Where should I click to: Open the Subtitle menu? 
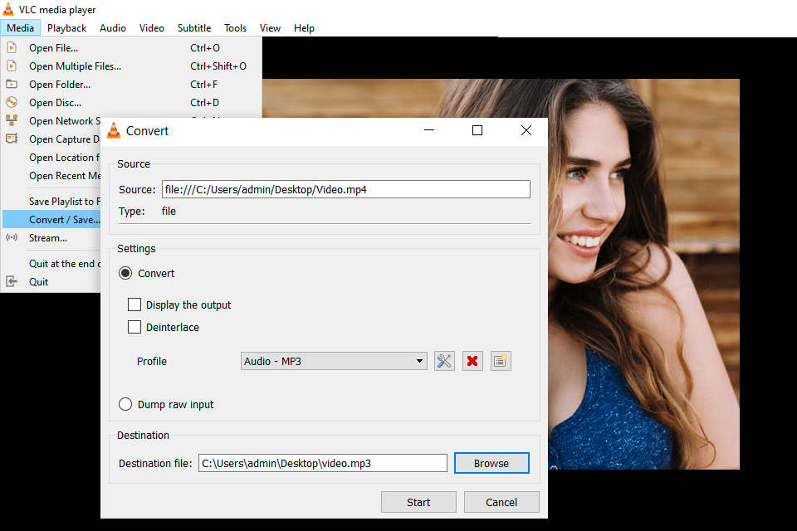coord(194,28)
